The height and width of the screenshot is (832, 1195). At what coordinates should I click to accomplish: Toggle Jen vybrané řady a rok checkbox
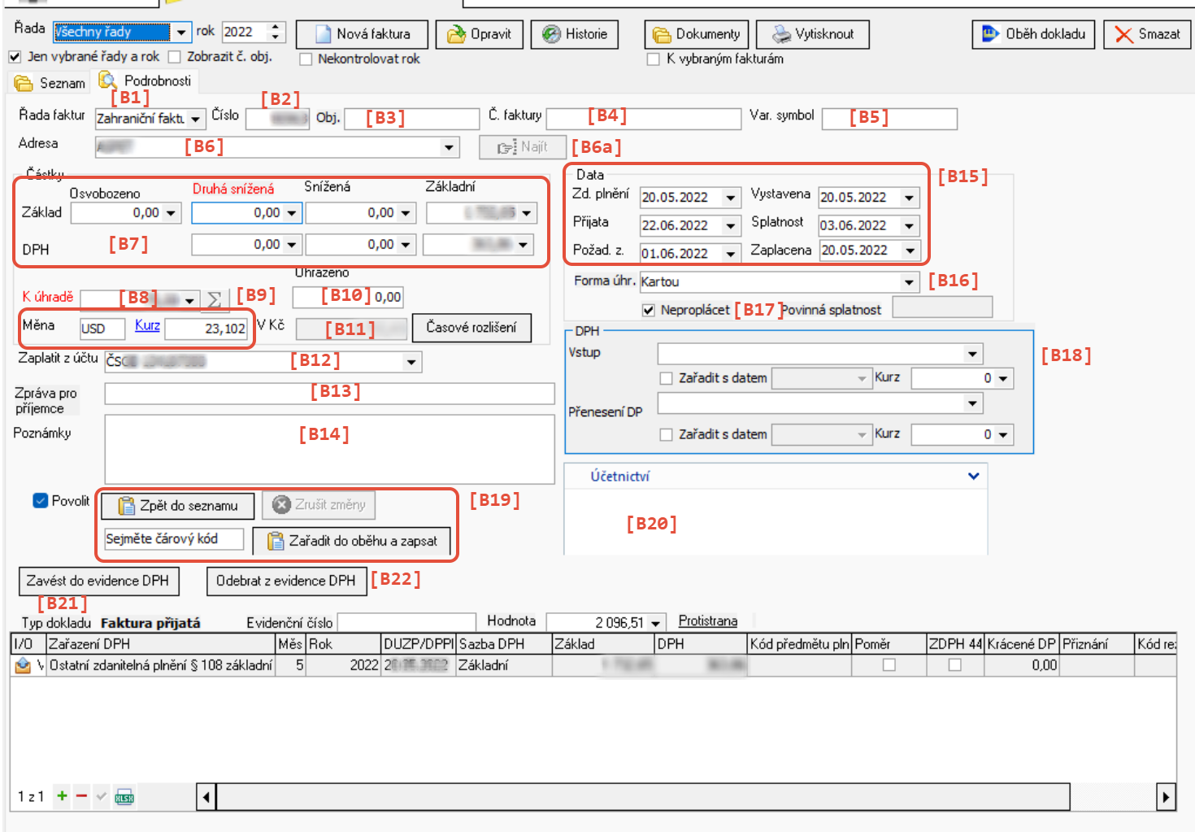click(15, 57)
